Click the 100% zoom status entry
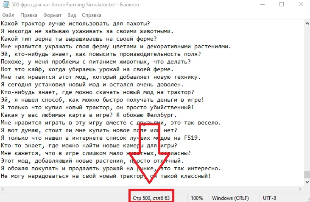Viewport: 310px width, 202px height. (x=197, y=198)
